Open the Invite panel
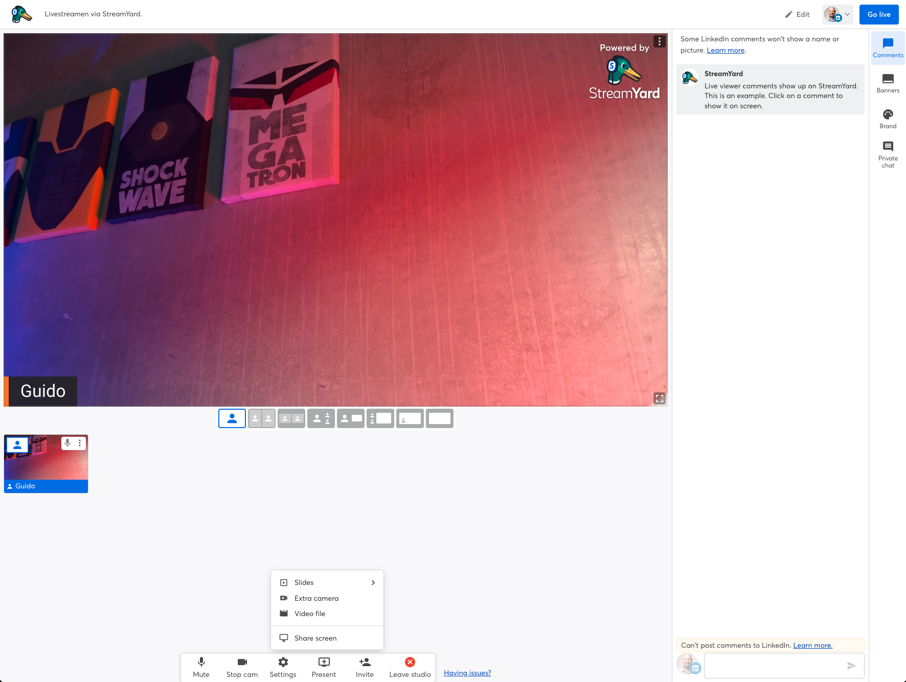The height and width of the screenshot is (682, 906). (x=364, y=667)
